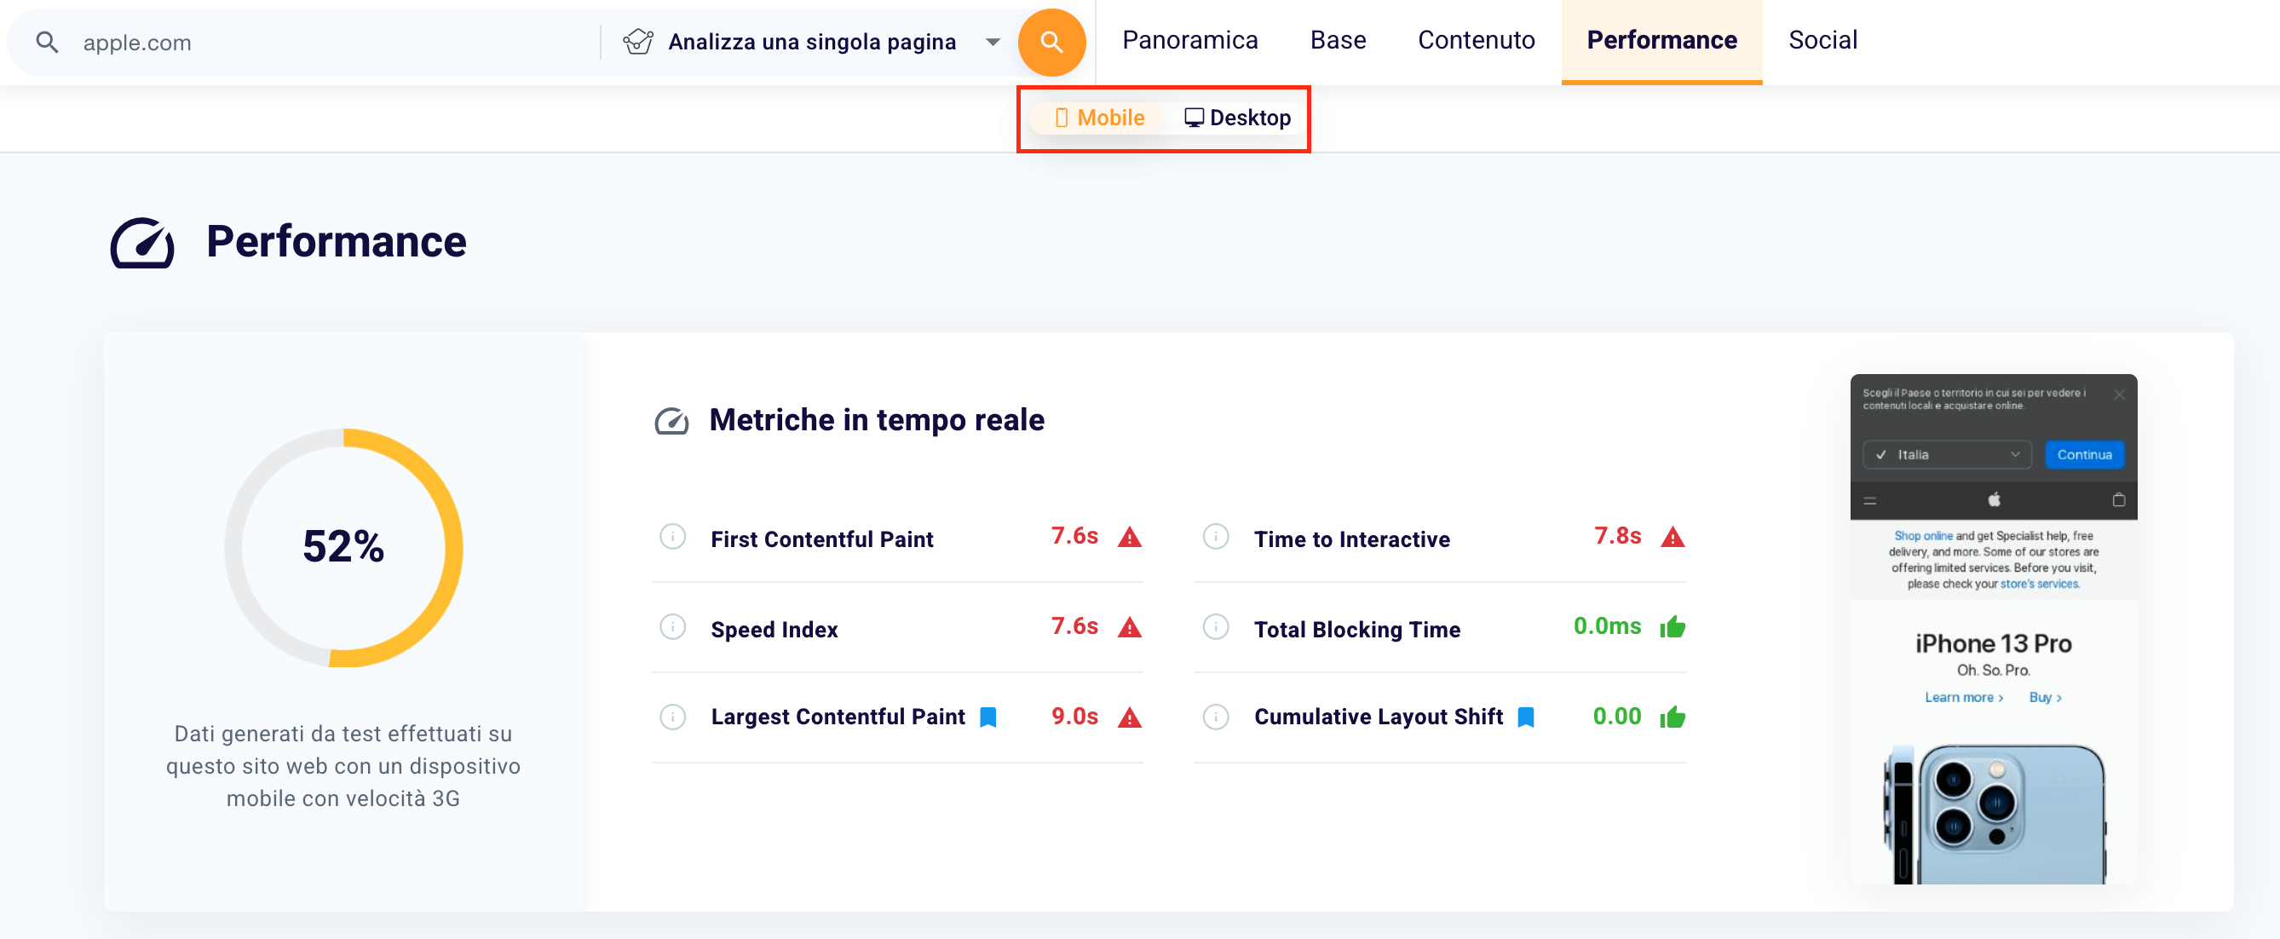
Task: Click the gauge icon beside 'Metriche in tempo reale'
Action: (671, 421)
